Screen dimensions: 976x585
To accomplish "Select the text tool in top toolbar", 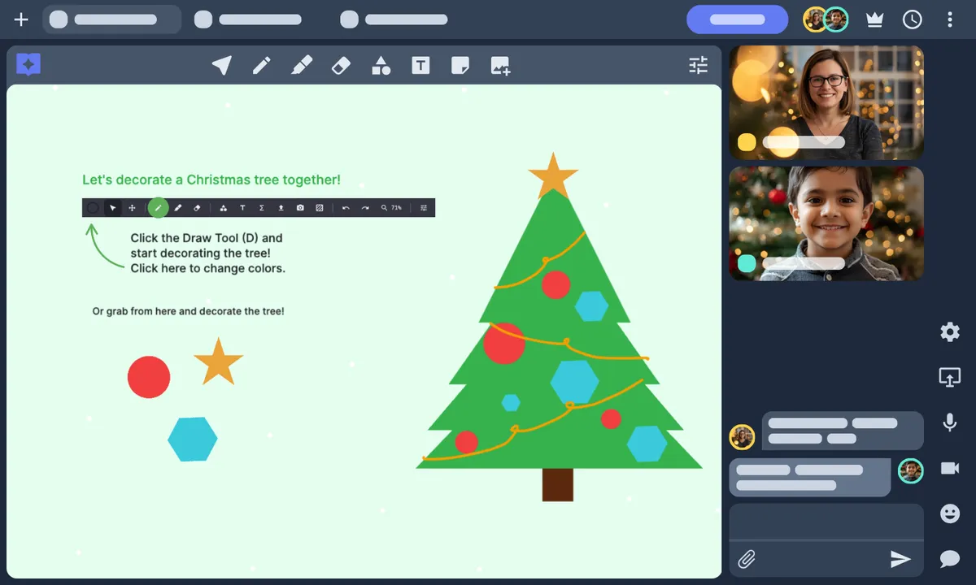I will pyautogui.click(x=420, y=65).
